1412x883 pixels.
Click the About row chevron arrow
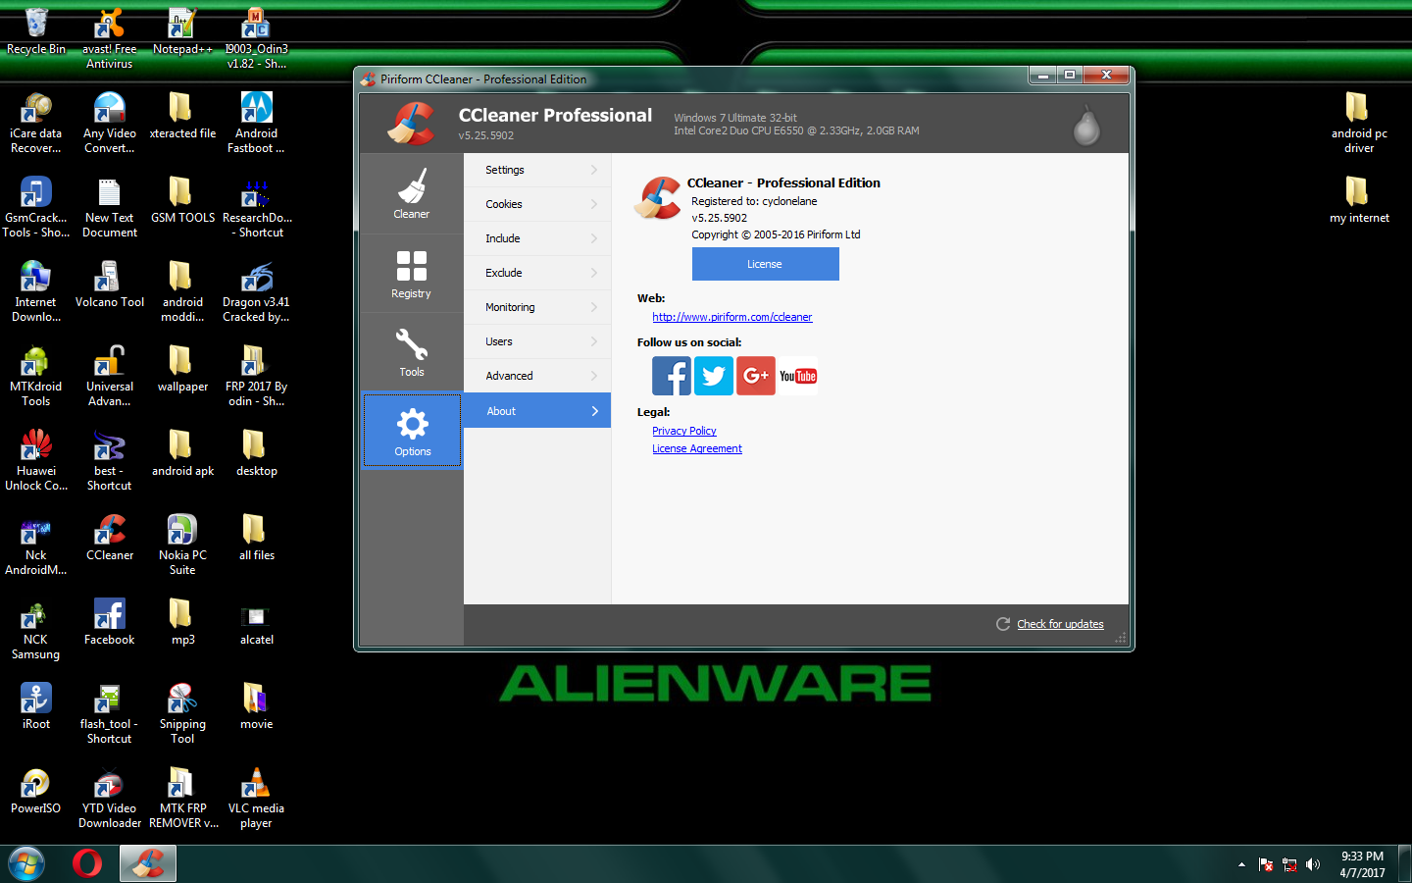coord(594,411)
